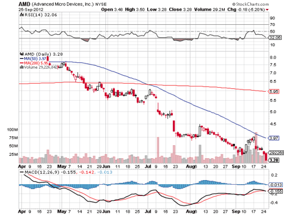This screenshot has height=215, width=284.
Task: Click the -0.155 tag on the MACD right axis
Action: (x=276, y=191)
